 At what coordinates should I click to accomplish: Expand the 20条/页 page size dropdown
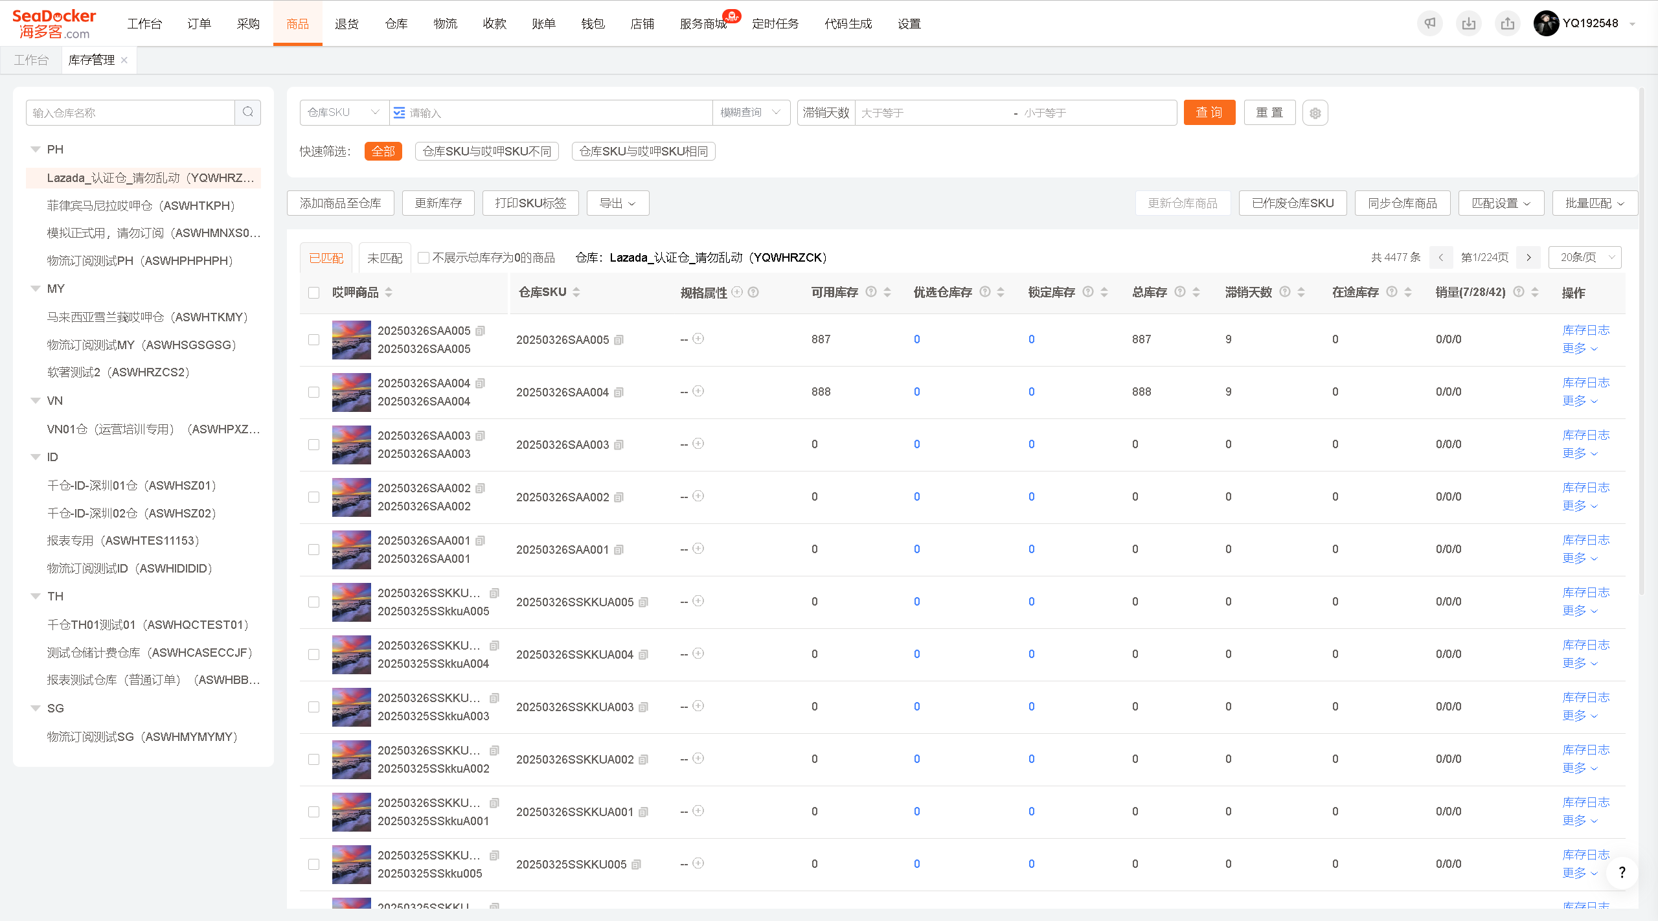(x=1585, y=257)
